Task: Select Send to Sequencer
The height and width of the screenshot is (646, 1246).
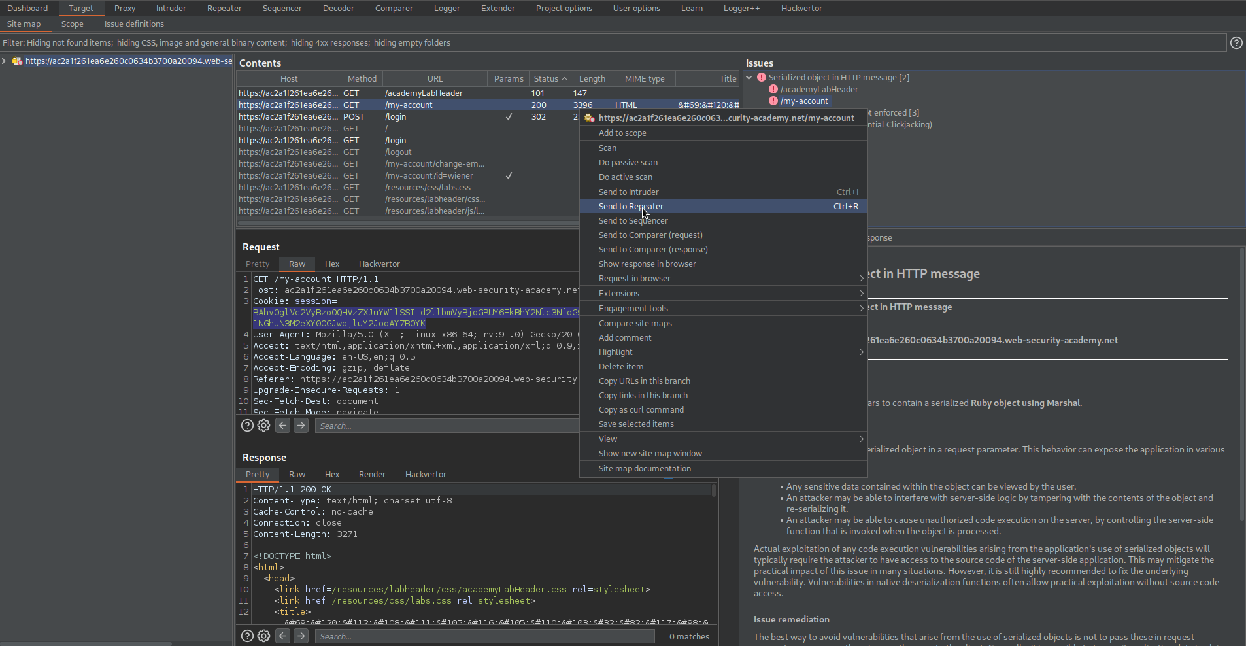Action: tap(723, 221)
